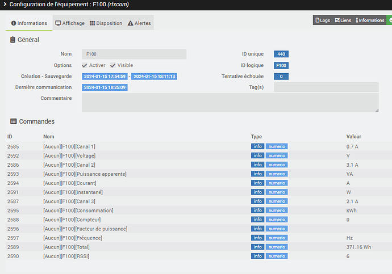Viewport: 392px width, 274px height.
Task: Toggle the Visible checkbox
Action: pos(112,65)
